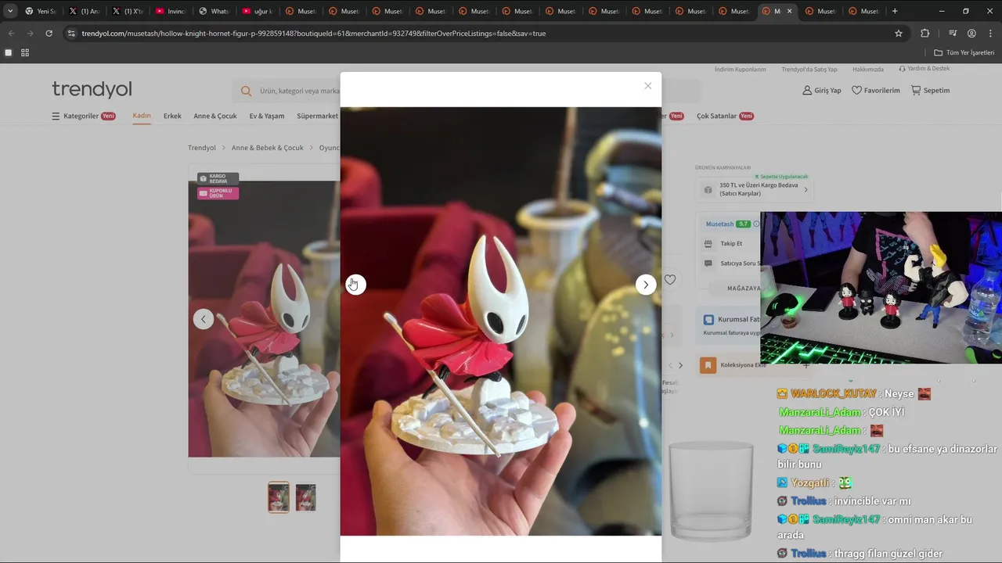Add product to favorites with heart icon

pos(670,279)
